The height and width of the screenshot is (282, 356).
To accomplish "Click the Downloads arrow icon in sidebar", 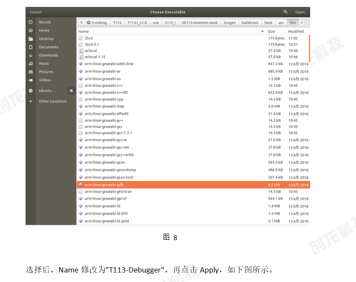I will pyautogui.click(x=31, y=55).
